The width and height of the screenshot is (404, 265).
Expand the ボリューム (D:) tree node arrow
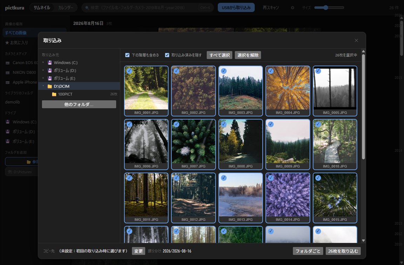(43, 70)
